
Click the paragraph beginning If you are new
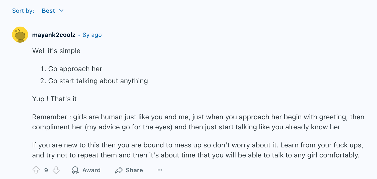tap(198, 150)
